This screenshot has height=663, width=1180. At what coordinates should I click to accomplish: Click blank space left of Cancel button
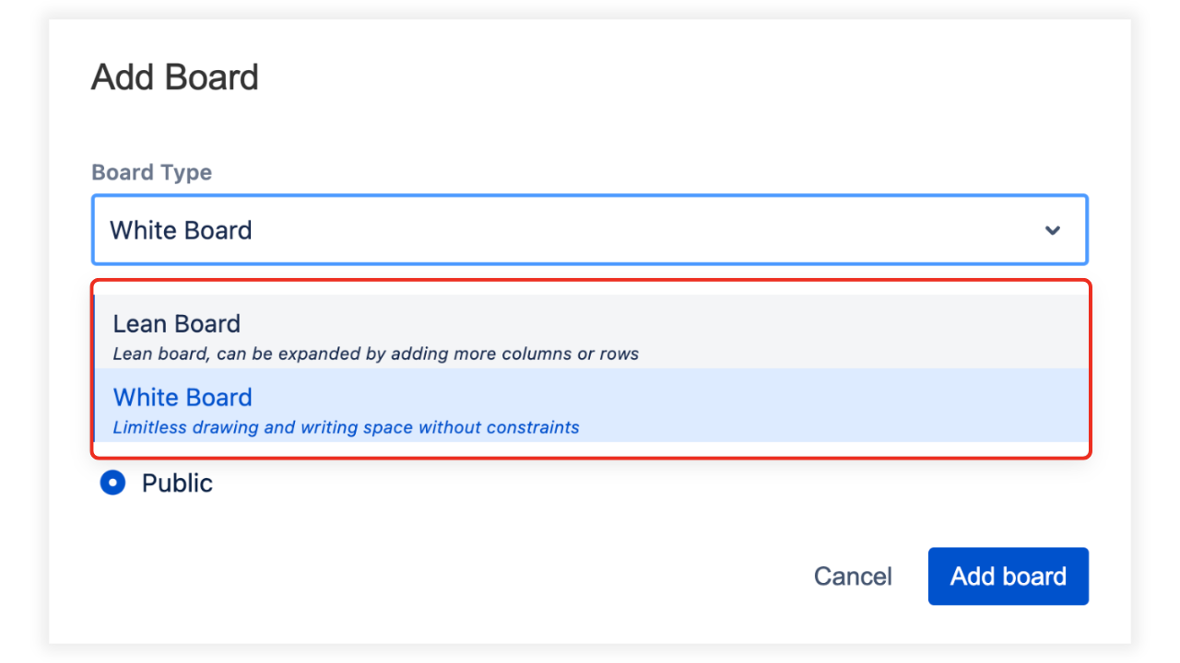click(553, 576)
